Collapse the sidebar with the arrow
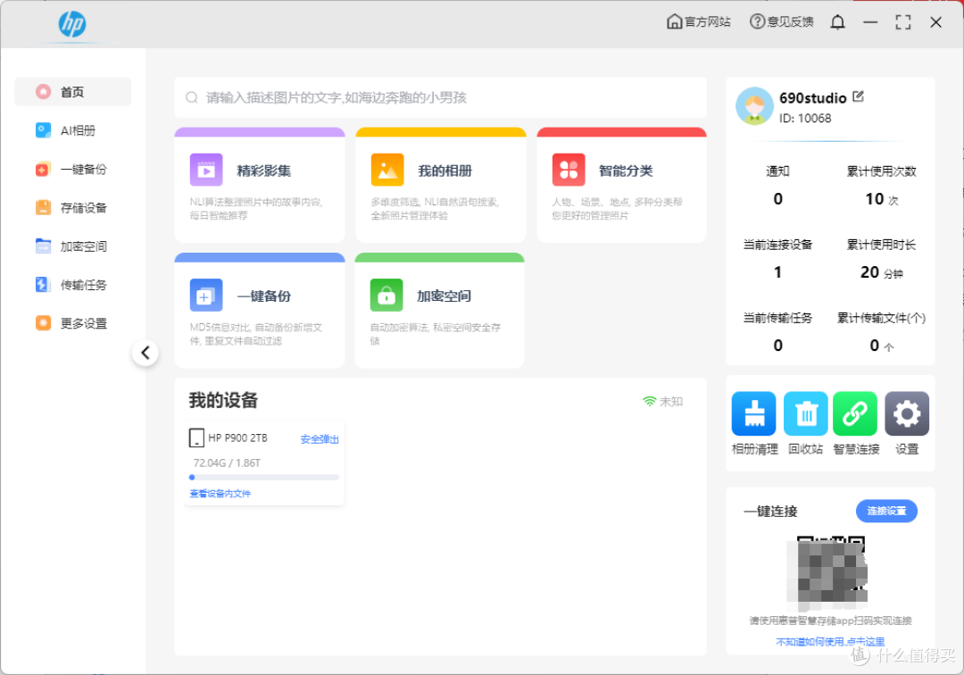The height and width of the screenshot is (675, 964). pos(145,353)
